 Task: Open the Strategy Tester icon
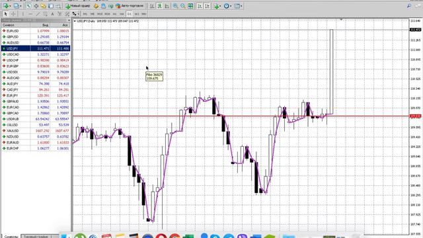click(x=58, y=6)
